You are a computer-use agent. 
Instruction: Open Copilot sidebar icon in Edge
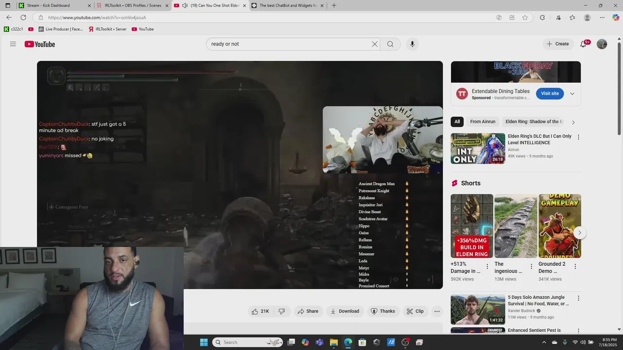(616, 17)
